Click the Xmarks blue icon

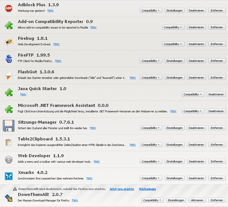9,176
